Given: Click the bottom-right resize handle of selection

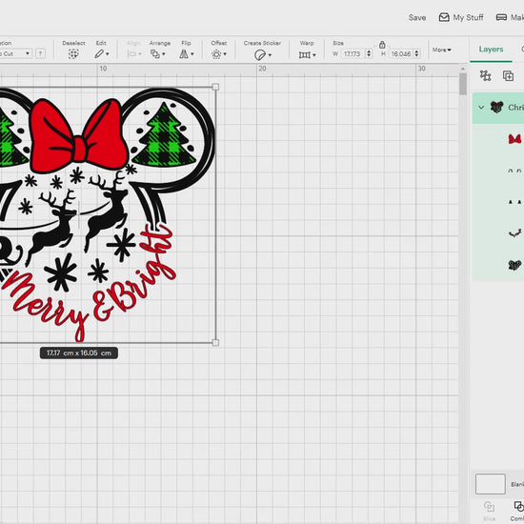Looking at the screenshot, I should [215, 343].
